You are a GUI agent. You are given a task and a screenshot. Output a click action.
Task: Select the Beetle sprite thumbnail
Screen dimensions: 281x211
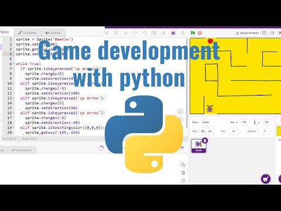[198, 146]
